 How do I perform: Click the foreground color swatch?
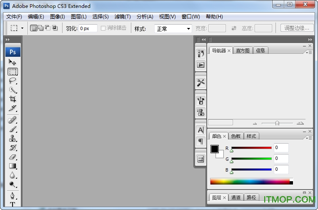click(x=215, y=149)
